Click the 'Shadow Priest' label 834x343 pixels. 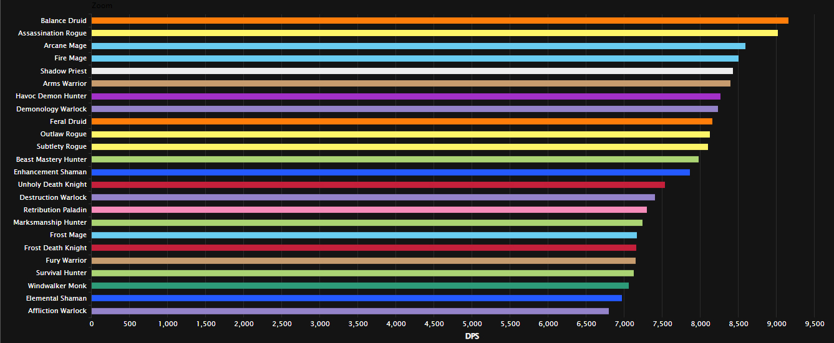pos(64,71)
